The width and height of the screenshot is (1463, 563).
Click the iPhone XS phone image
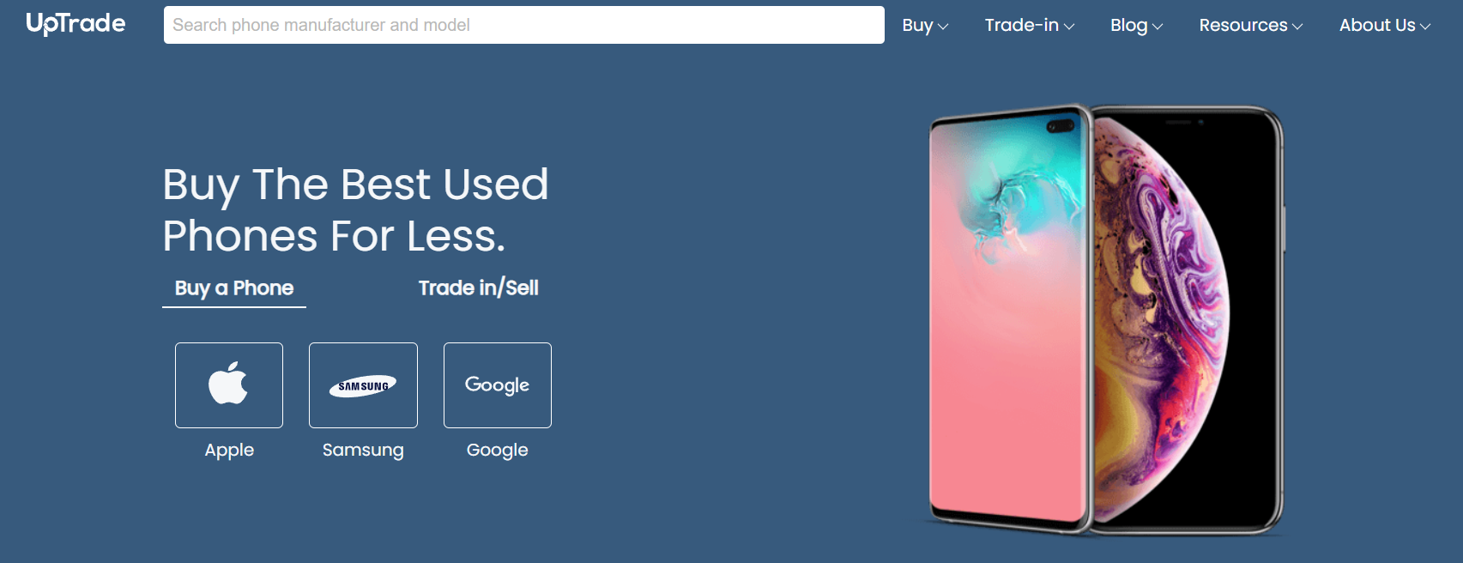pyautogui.click(x=1188, y=318)
